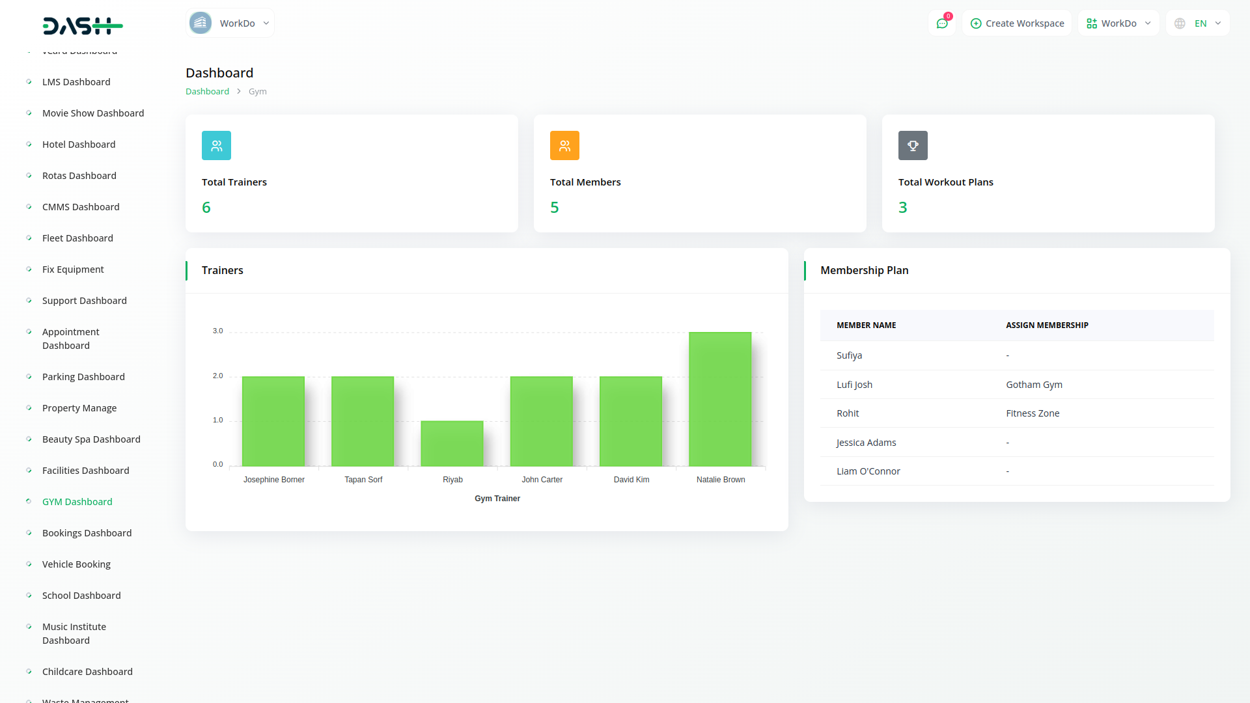Go to Fleet Dashboard in the sidebar
1250x703 pixels.
click(x=77, y=238)
